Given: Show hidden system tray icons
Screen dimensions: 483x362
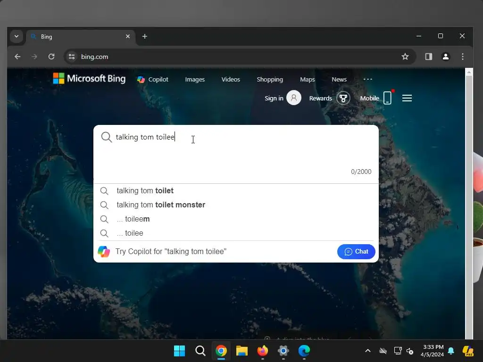Looking at the screenshot, I should 368,351.
